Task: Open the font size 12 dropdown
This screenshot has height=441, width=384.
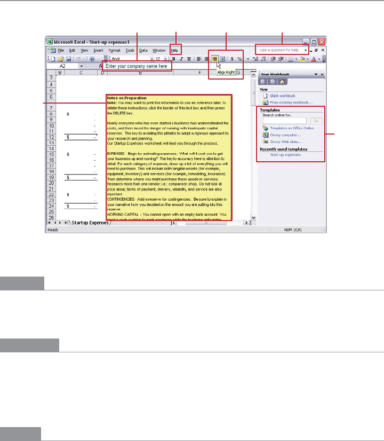Action: point(165,59)
